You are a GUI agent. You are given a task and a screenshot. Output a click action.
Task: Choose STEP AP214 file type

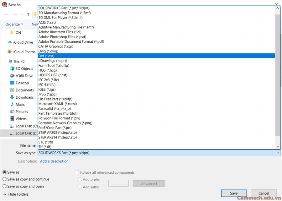point(156,137)
